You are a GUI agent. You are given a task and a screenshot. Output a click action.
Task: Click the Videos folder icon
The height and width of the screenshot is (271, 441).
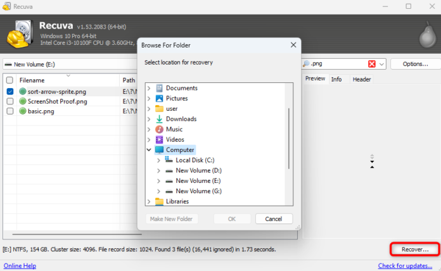(159, 139)
